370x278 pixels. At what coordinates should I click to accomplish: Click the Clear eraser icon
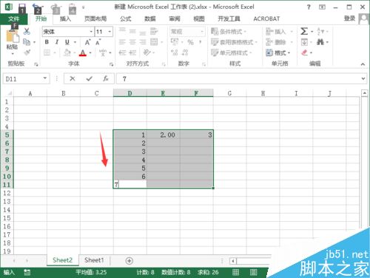[305, 52]
